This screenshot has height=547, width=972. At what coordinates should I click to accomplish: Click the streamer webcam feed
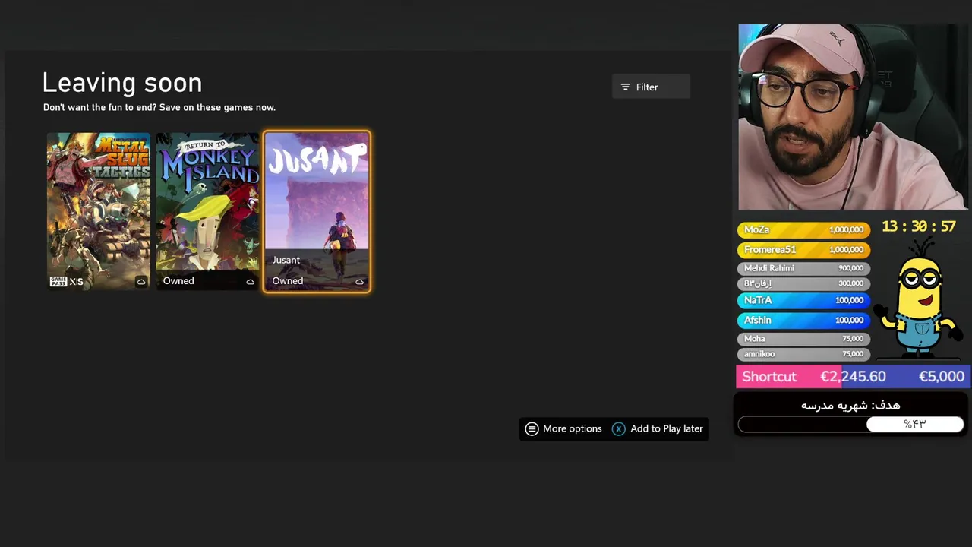(x=853, y=117)
